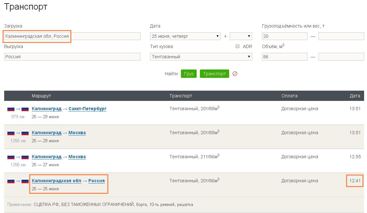This screenshot has height=213, width=367.
Task: Open body type dropdown Тентованный
Action: point(201,57)
